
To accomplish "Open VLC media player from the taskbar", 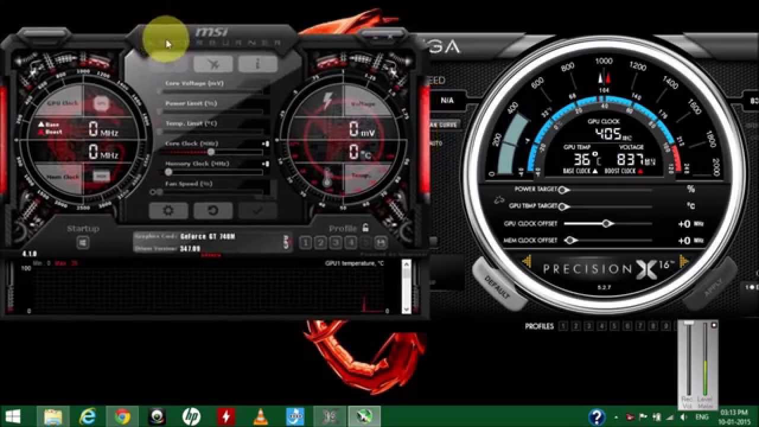I will 260,416.
